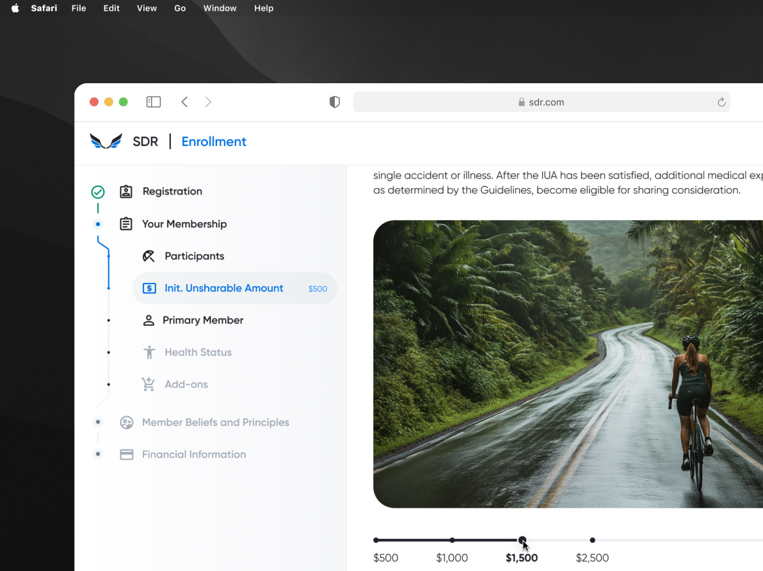Image resolution: width=763 pixels, height=571 pixels.
Task: Open the Registration step
Action: pos(172,191)
